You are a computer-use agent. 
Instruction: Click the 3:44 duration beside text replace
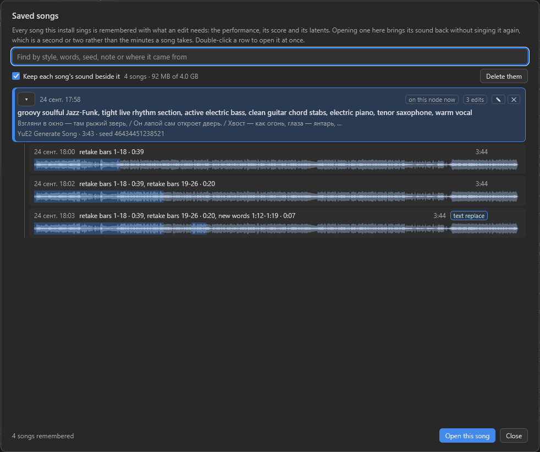(x=439, y=216)
